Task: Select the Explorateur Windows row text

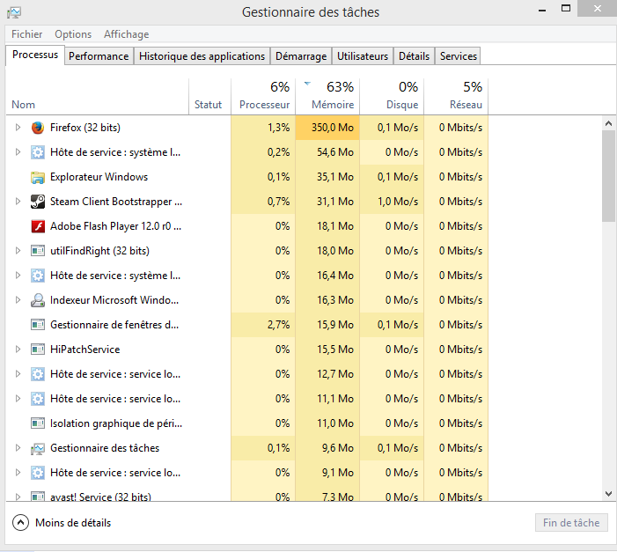Action: (x=99, y=177)
